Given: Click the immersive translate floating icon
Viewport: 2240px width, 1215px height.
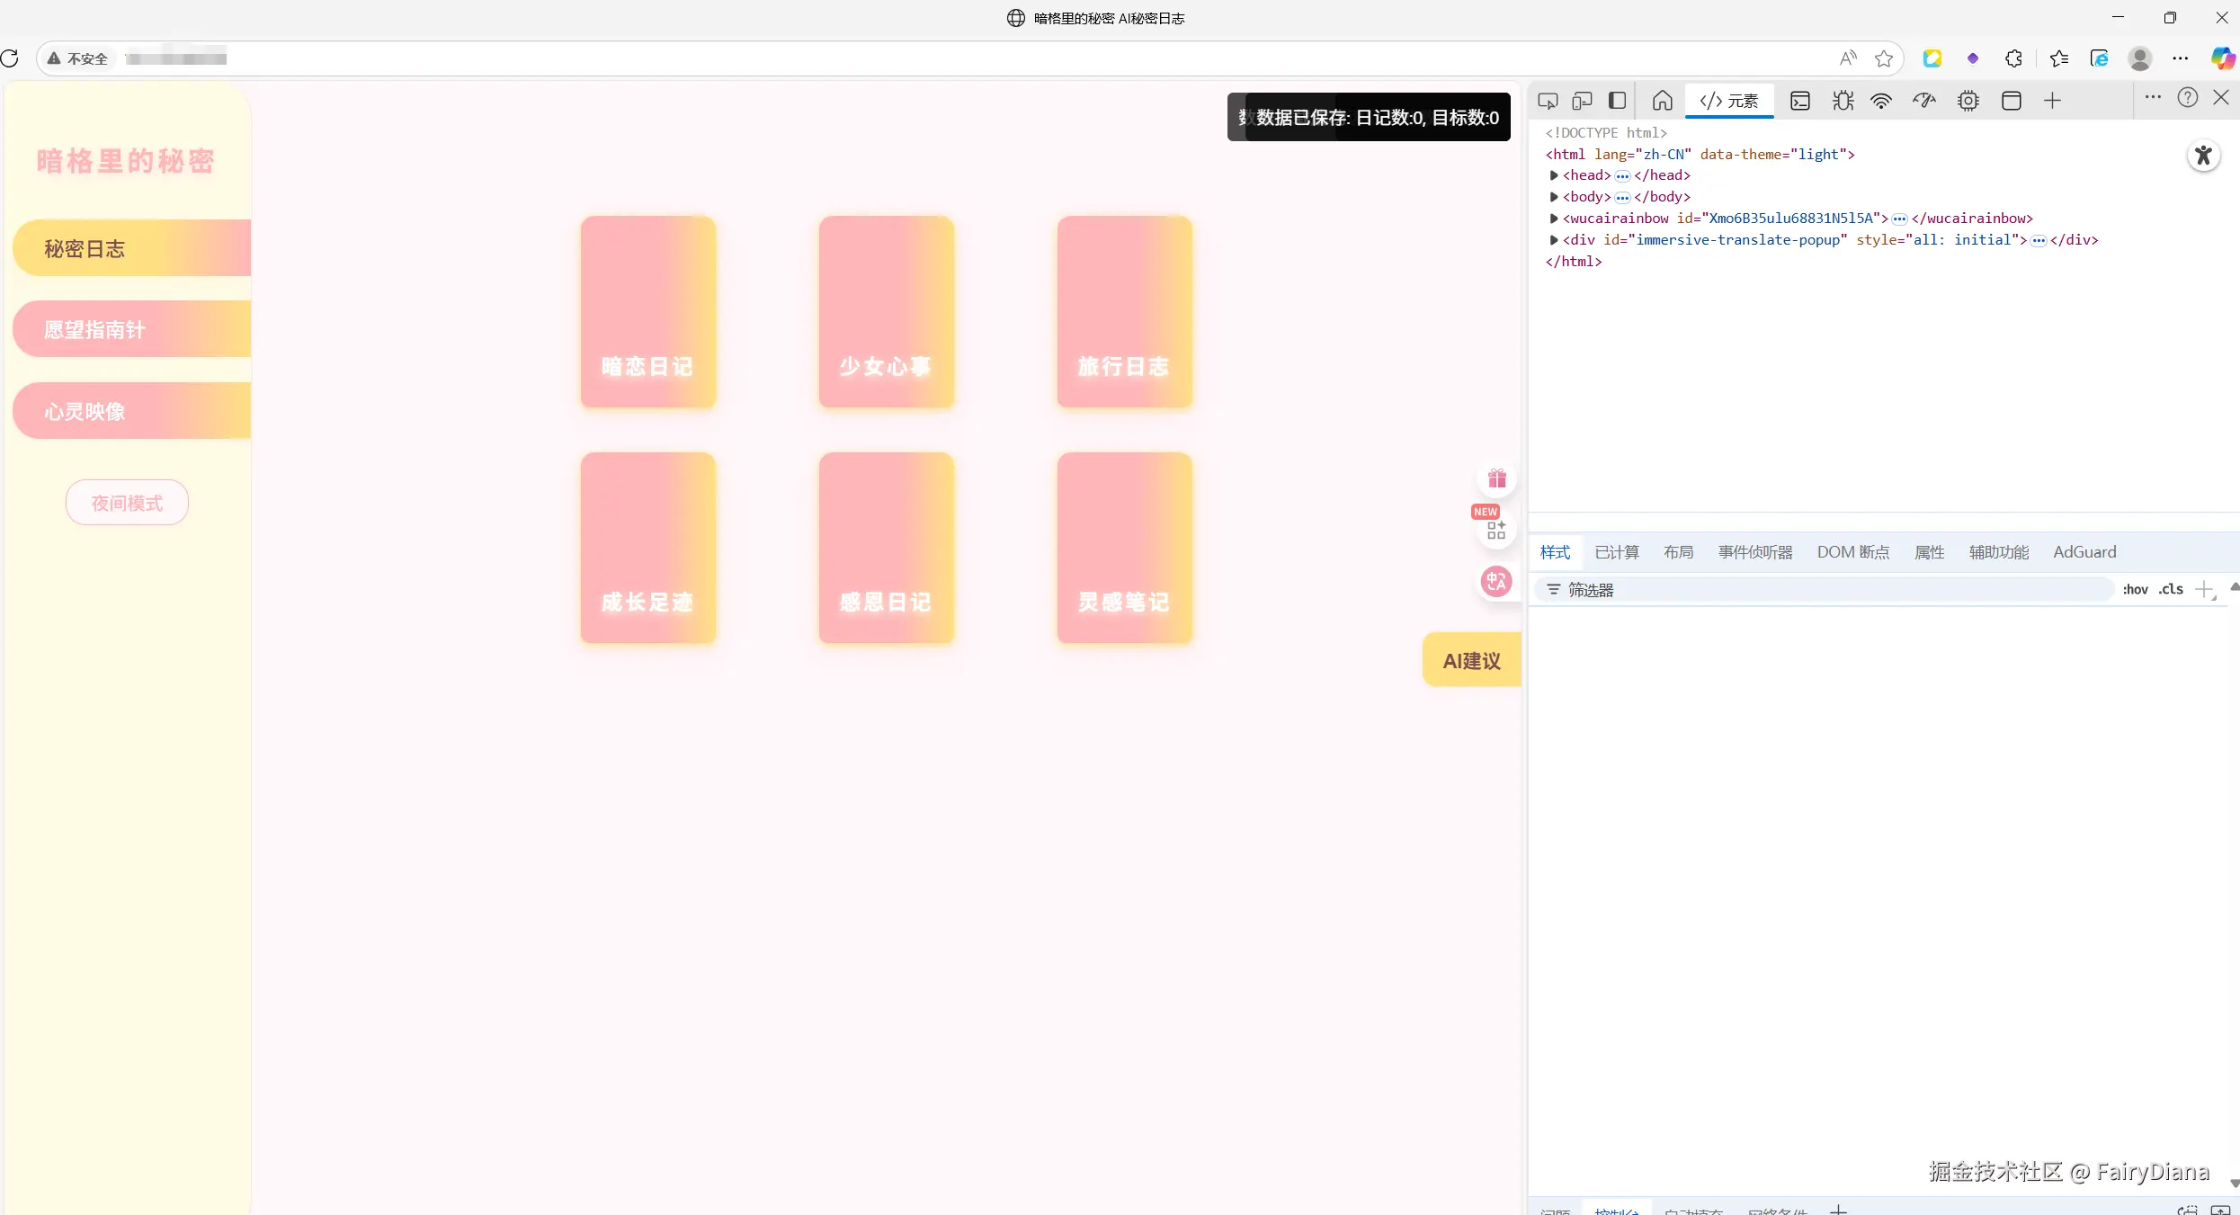Looking at the screenshot, I should click(1496, 582).
